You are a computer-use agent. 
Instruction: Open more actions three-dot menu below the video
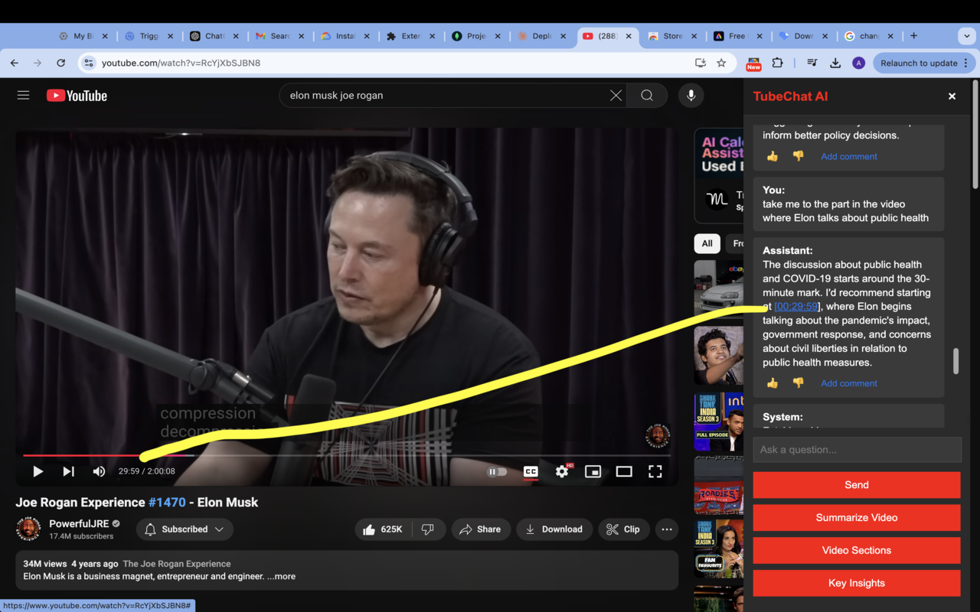point(667,529)
